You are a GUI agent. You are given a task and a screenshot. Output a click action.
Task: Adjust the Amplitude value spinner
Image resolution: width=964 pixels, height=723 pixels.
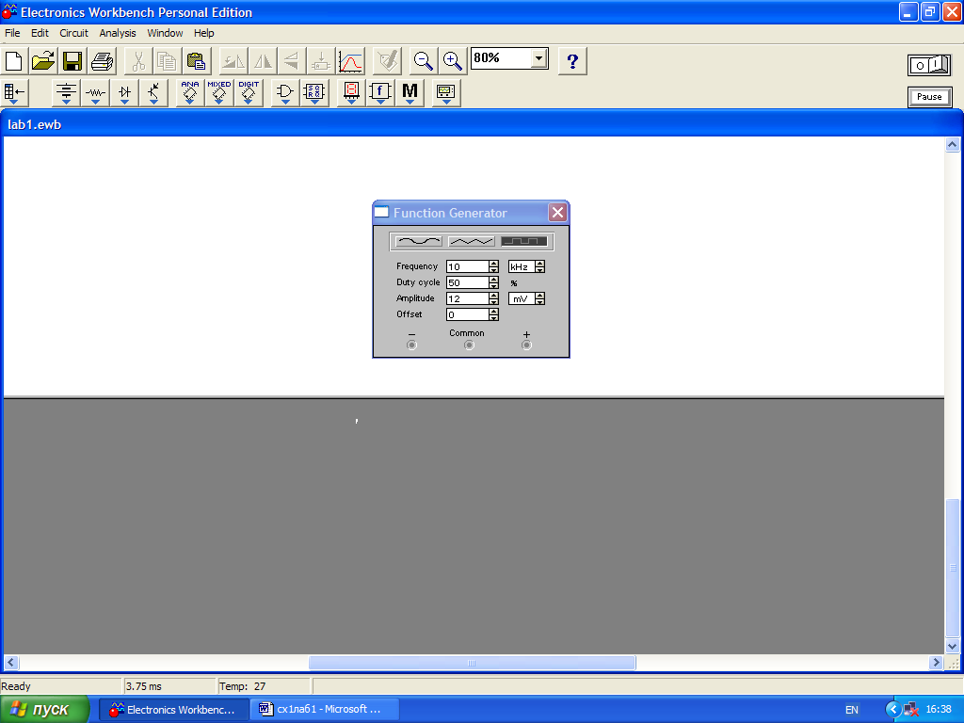(493, 298)
